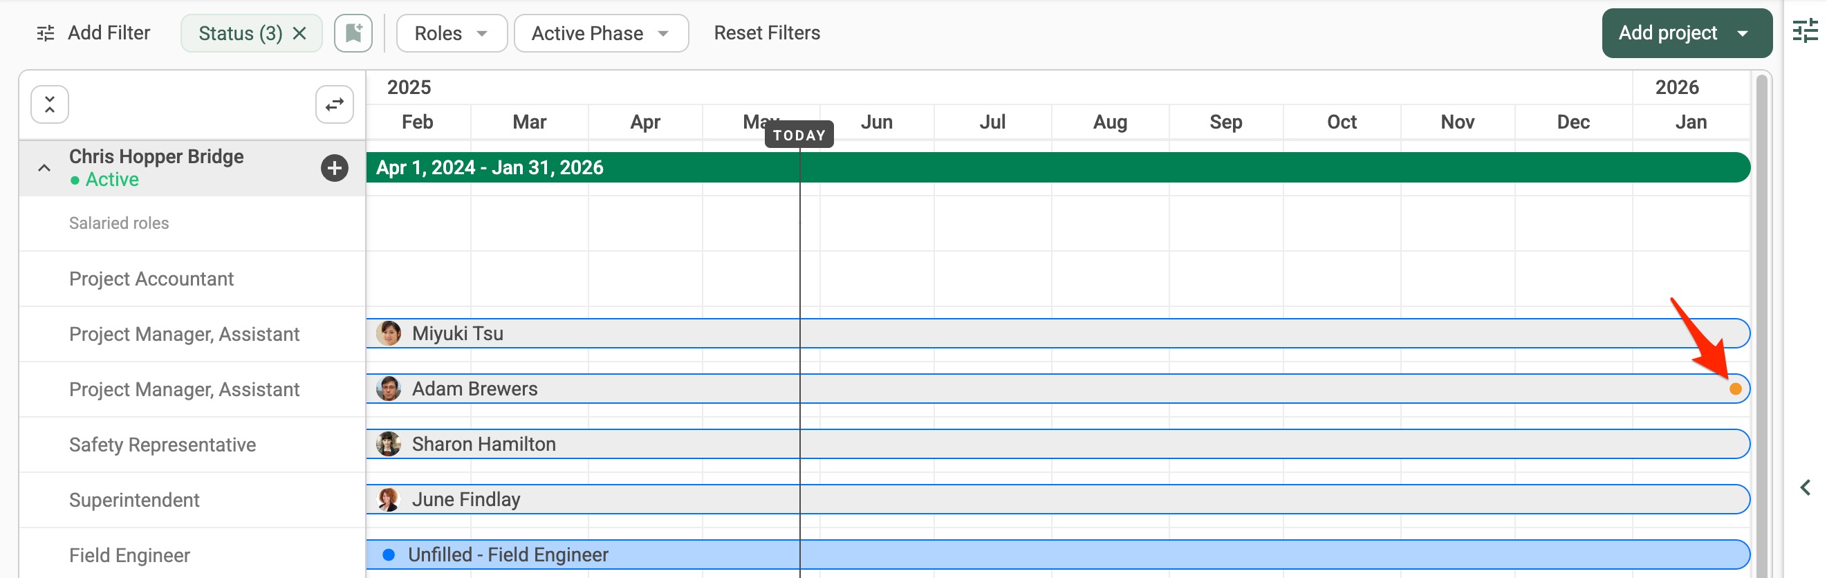The height and width of the screenshot is (578, 1827).
Task: Click the Jun month header
Action: click(x=877, y=122)
